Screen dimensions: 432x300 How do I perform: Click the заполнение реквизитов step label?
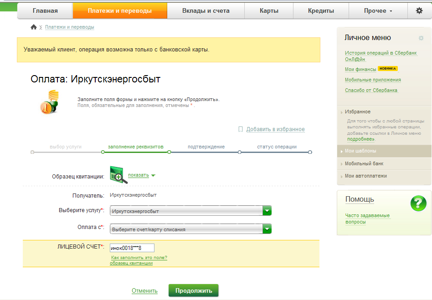pos(135,147)
